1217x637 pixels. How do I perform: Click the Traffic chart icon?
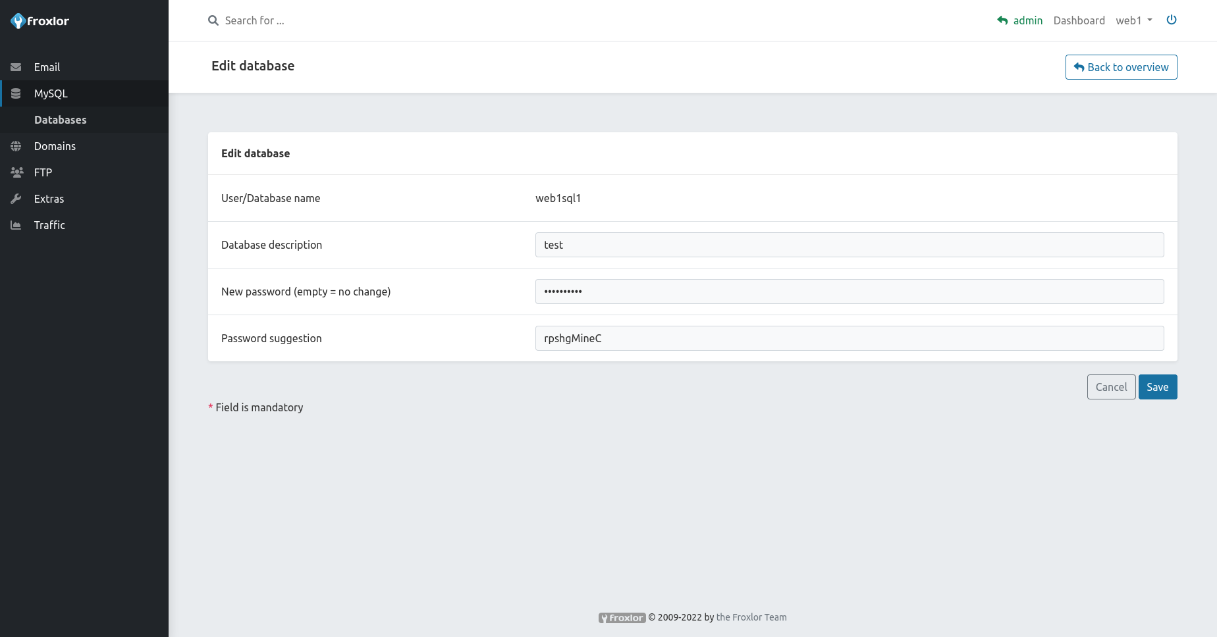(x=16, y=225)
